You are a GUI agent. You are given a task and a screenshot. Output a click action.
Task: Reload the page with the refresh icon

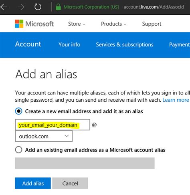(38, 7)
